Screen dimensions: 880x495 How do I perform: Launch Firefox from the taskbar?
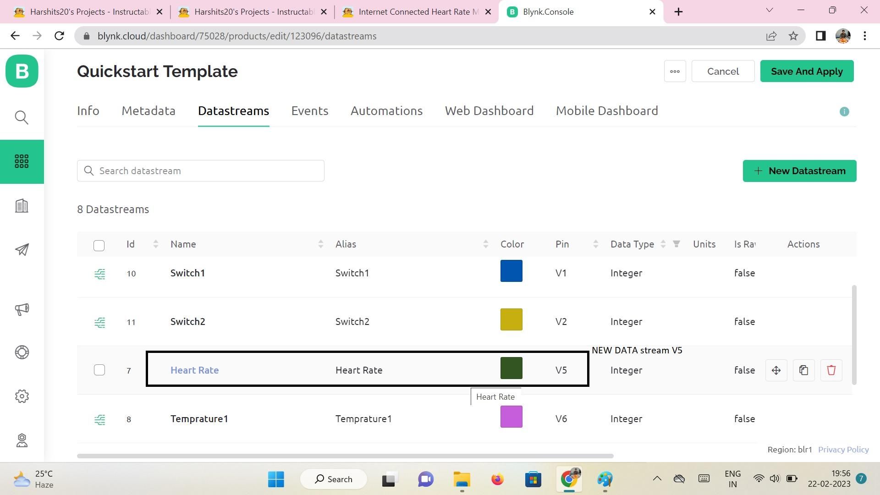(x=497, y=479)
